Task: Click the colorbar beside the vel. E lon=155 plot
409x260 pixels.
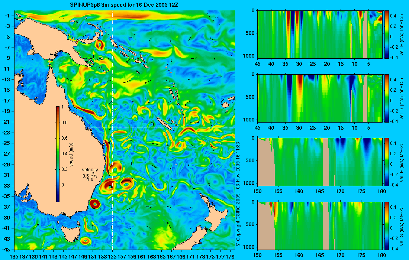Action: (x=387, y=35)
